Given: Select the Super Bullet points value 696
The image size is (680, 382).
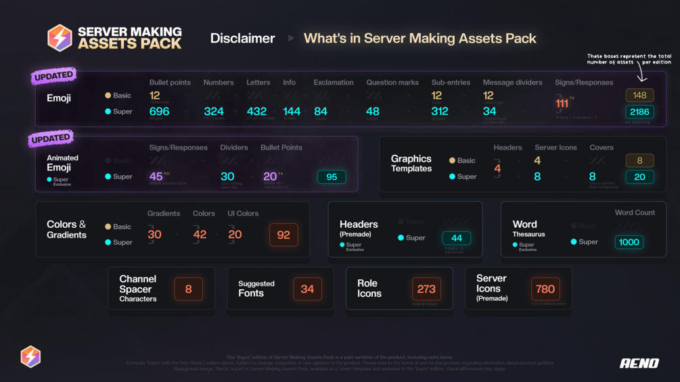Looking at the screenshot, I should (x=159, y=112).
